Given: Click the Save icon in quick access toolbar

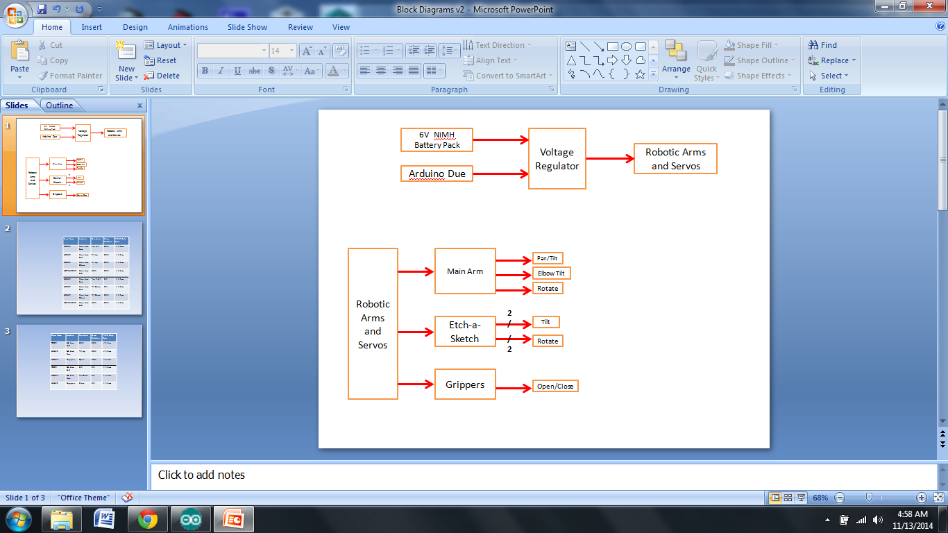Looking at the screenshot, I should coord(42,9).
